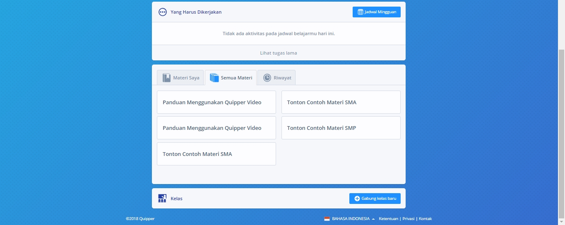Viewport: 565px width, 225px height.
Task: Open the Kontak footer link
Action: 426,219
